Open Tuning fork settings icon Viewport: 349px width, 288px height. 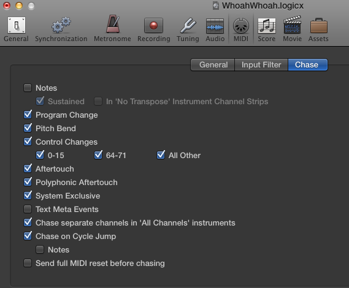coord(188,25)
